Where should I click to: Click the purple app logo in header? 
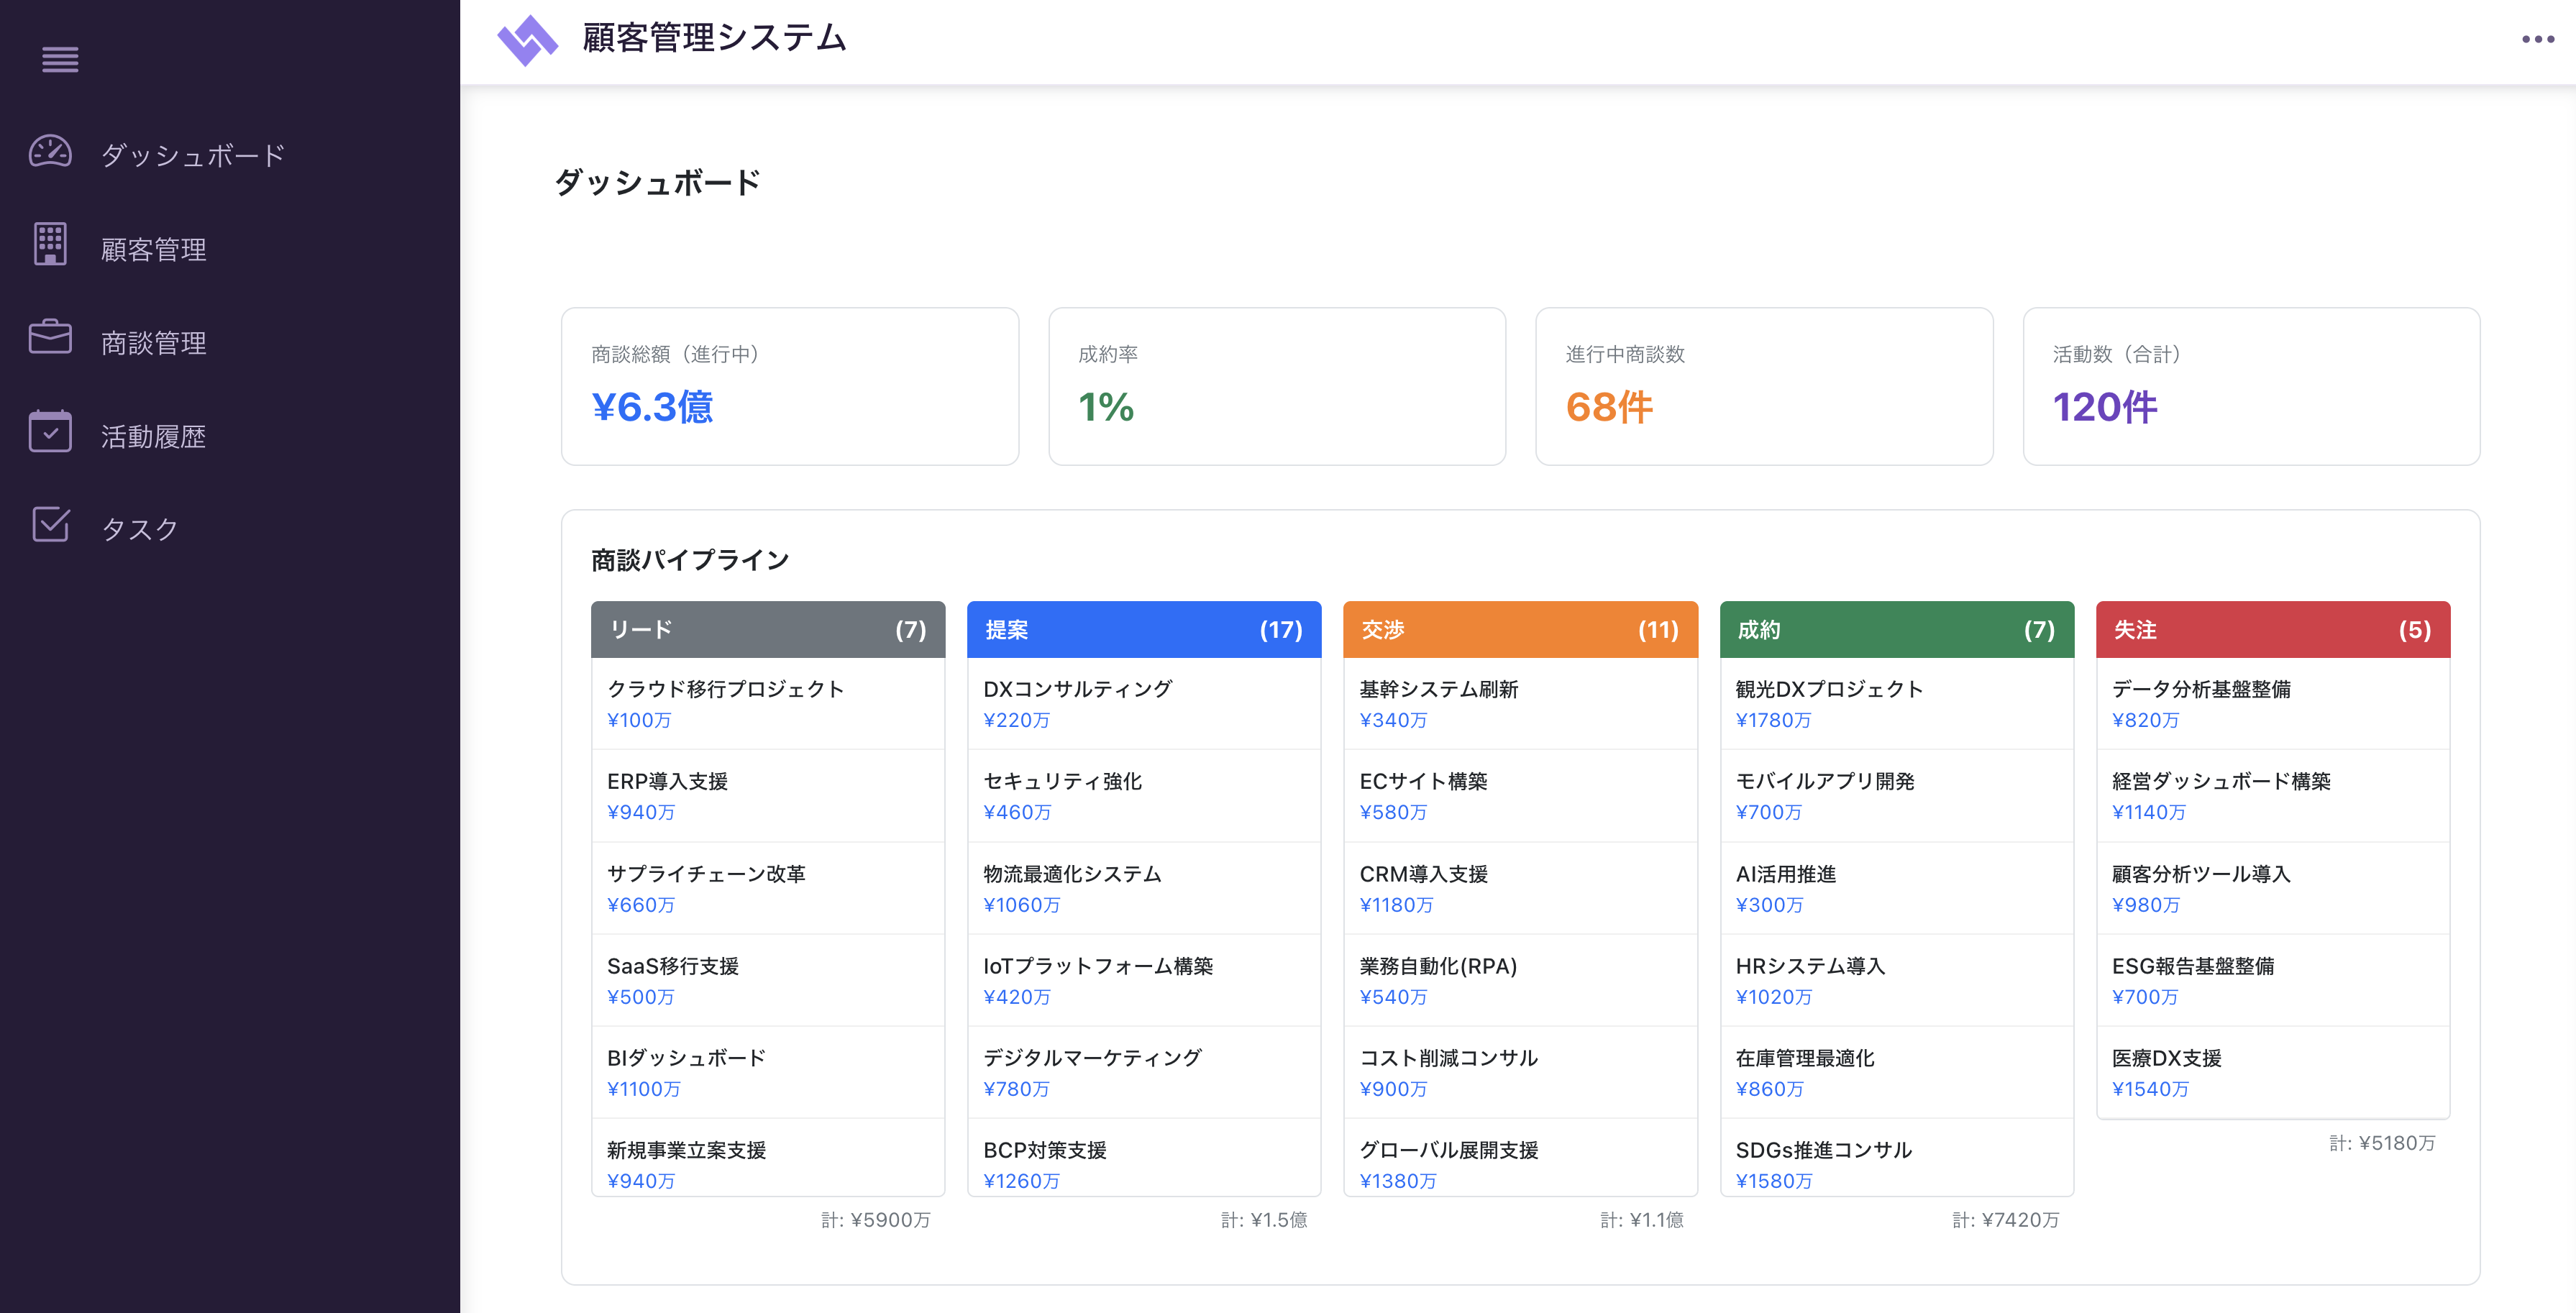528,40
